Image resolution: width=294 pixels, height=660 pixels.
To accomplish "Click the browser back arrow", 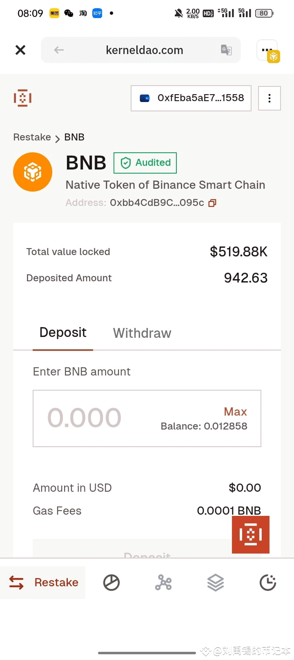I will pyautogui.click(x=59, y=50).
